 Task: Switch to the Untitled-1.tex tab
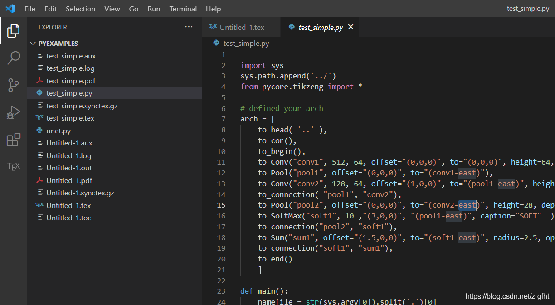tap(241, 27)
